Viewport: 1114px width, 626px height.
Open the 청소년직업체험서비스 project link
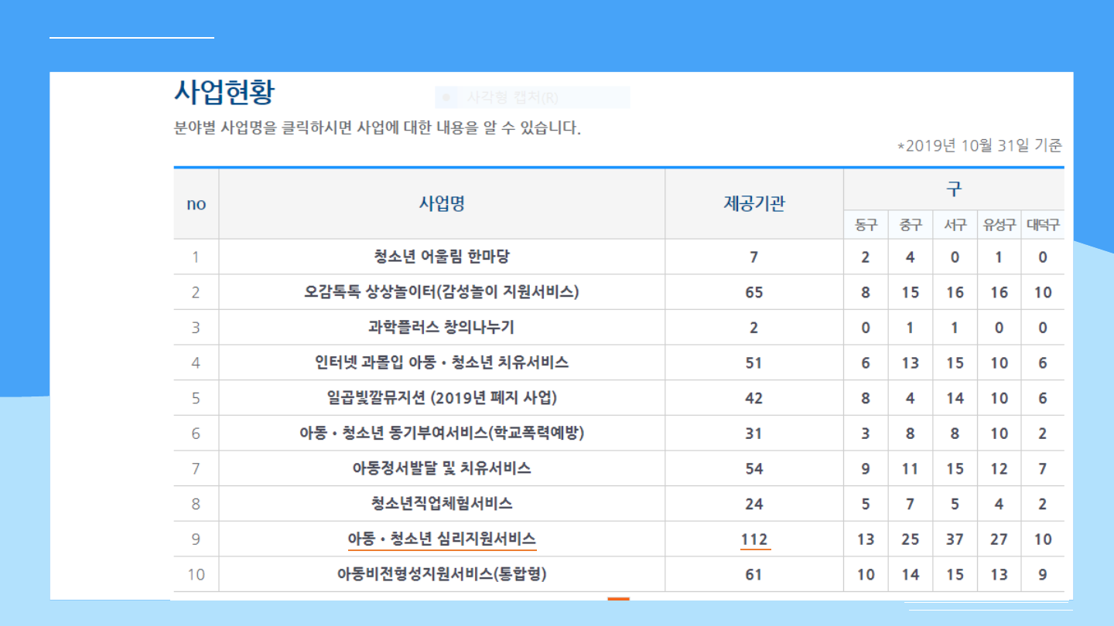click(442, 504)
